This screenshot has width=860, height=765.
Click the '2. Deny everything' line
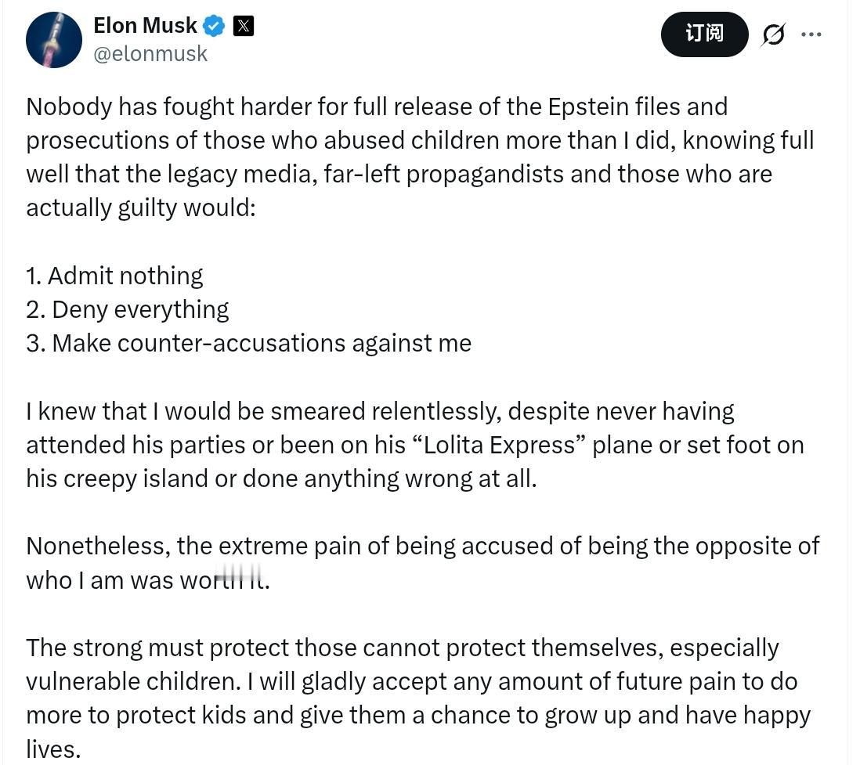[x=127, y=309]
